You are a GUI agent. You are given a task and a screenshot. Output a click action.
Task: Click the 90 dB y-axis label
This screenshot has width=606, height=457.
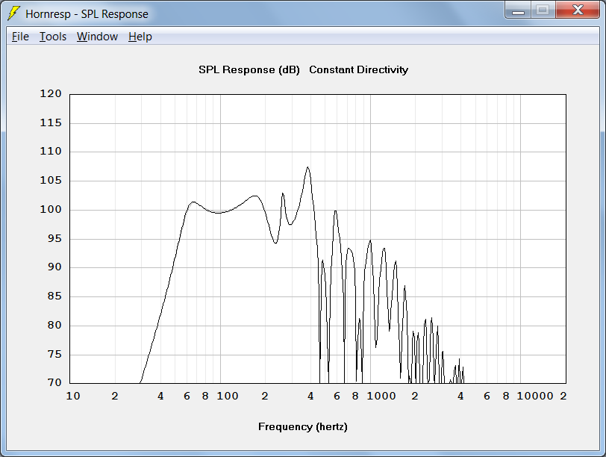pos(54,267)
